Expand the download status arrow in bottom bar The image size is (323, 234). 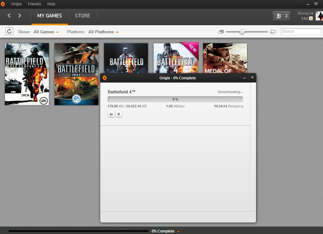pos(178,231)
